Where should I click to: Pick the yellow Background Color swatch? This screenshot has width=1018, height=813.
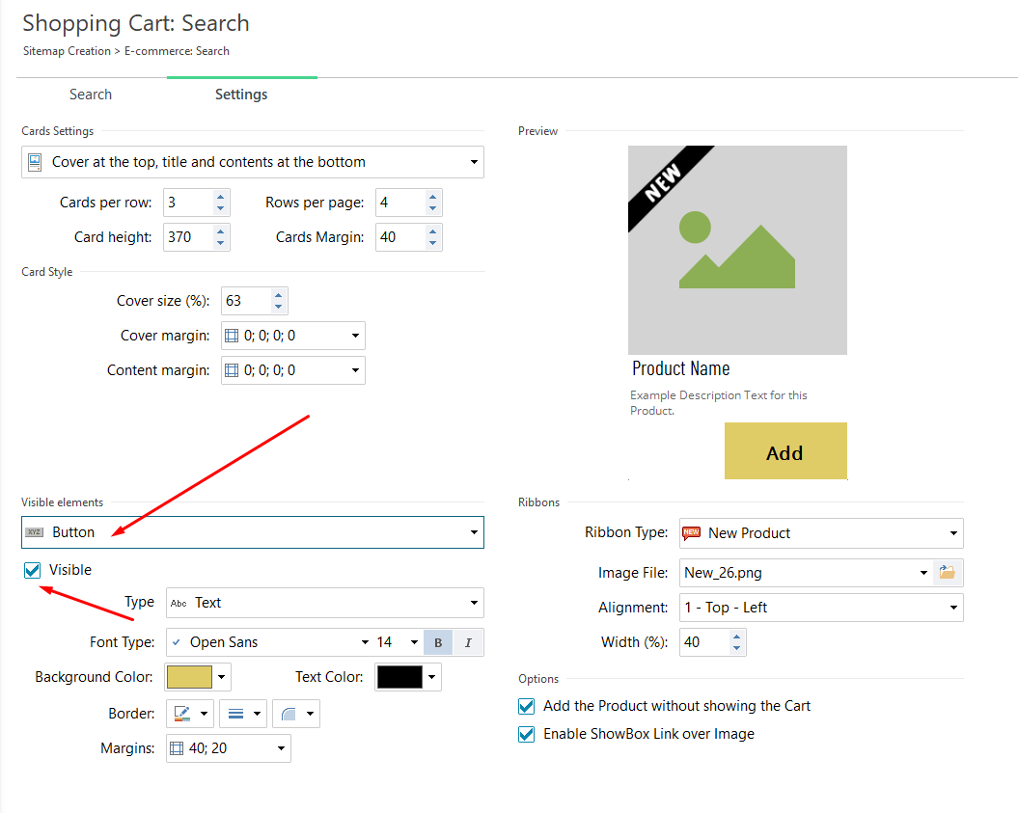click(189, 677)
